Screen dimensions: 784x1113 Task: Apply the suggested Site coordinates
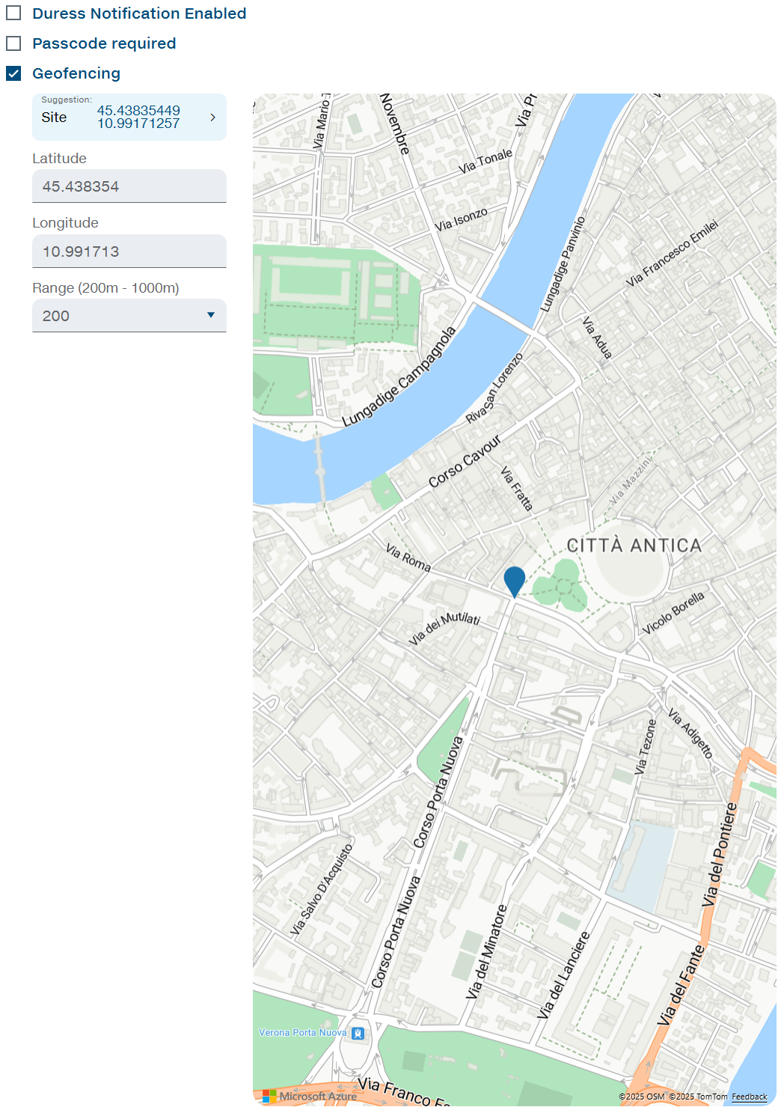(129, 117)
